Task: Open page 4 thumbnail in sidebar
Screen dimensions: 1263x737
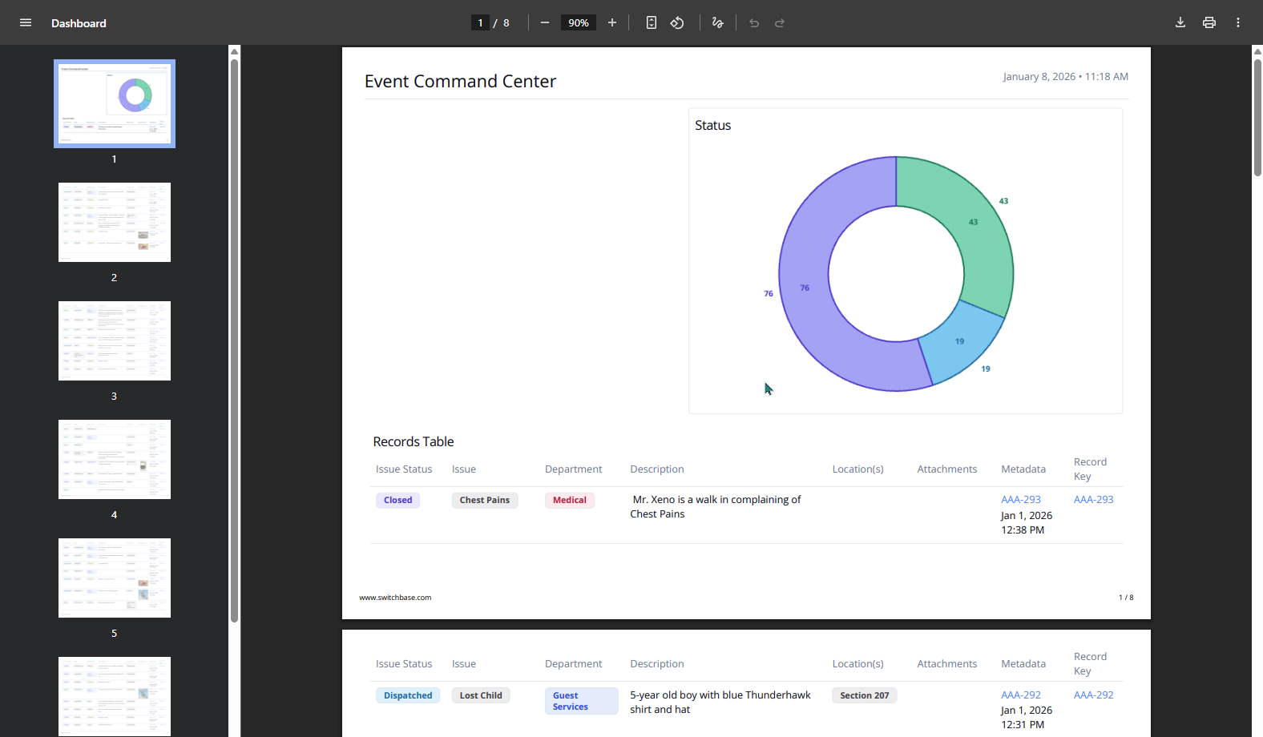Action: 115,459
